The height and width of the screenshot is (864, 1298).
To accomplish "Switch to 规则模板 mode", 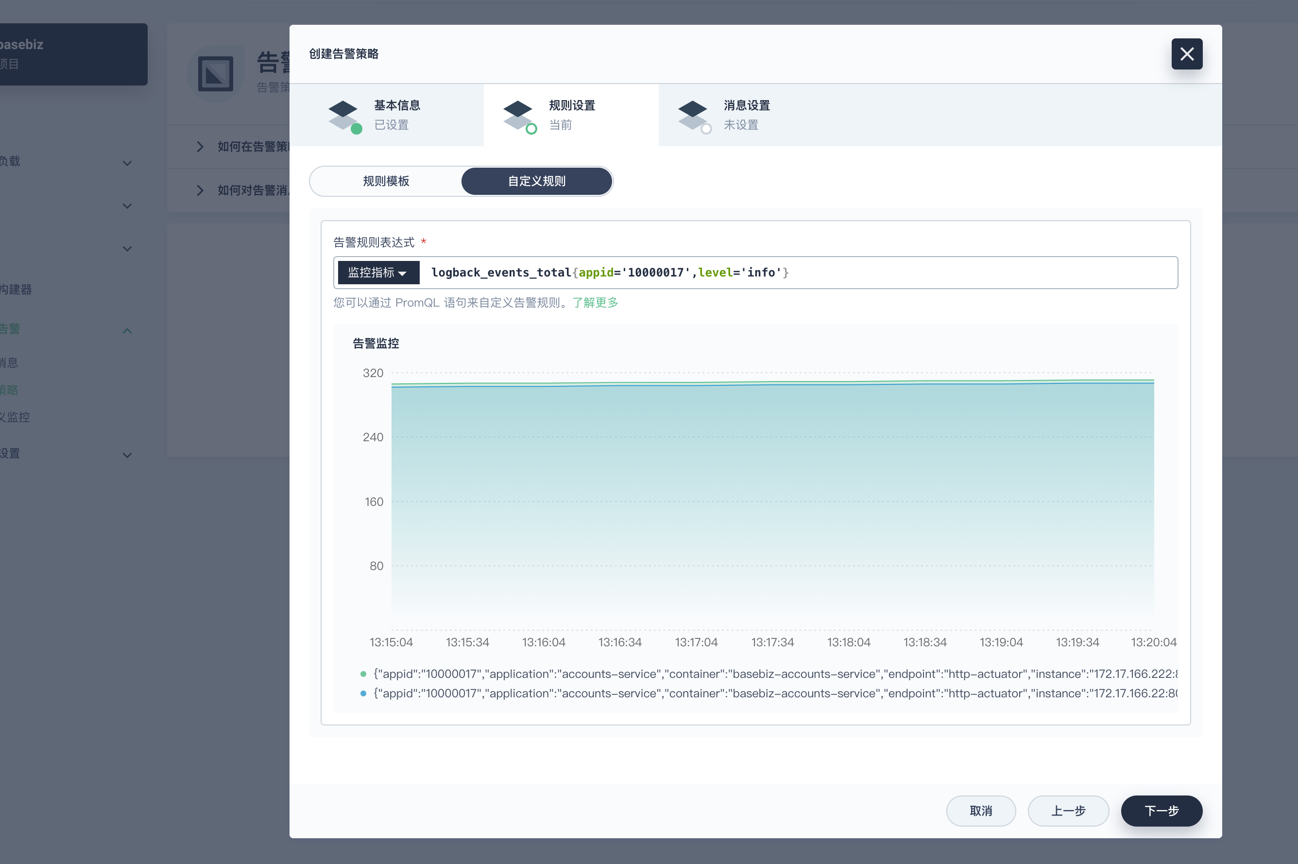I will click(386, 181).
